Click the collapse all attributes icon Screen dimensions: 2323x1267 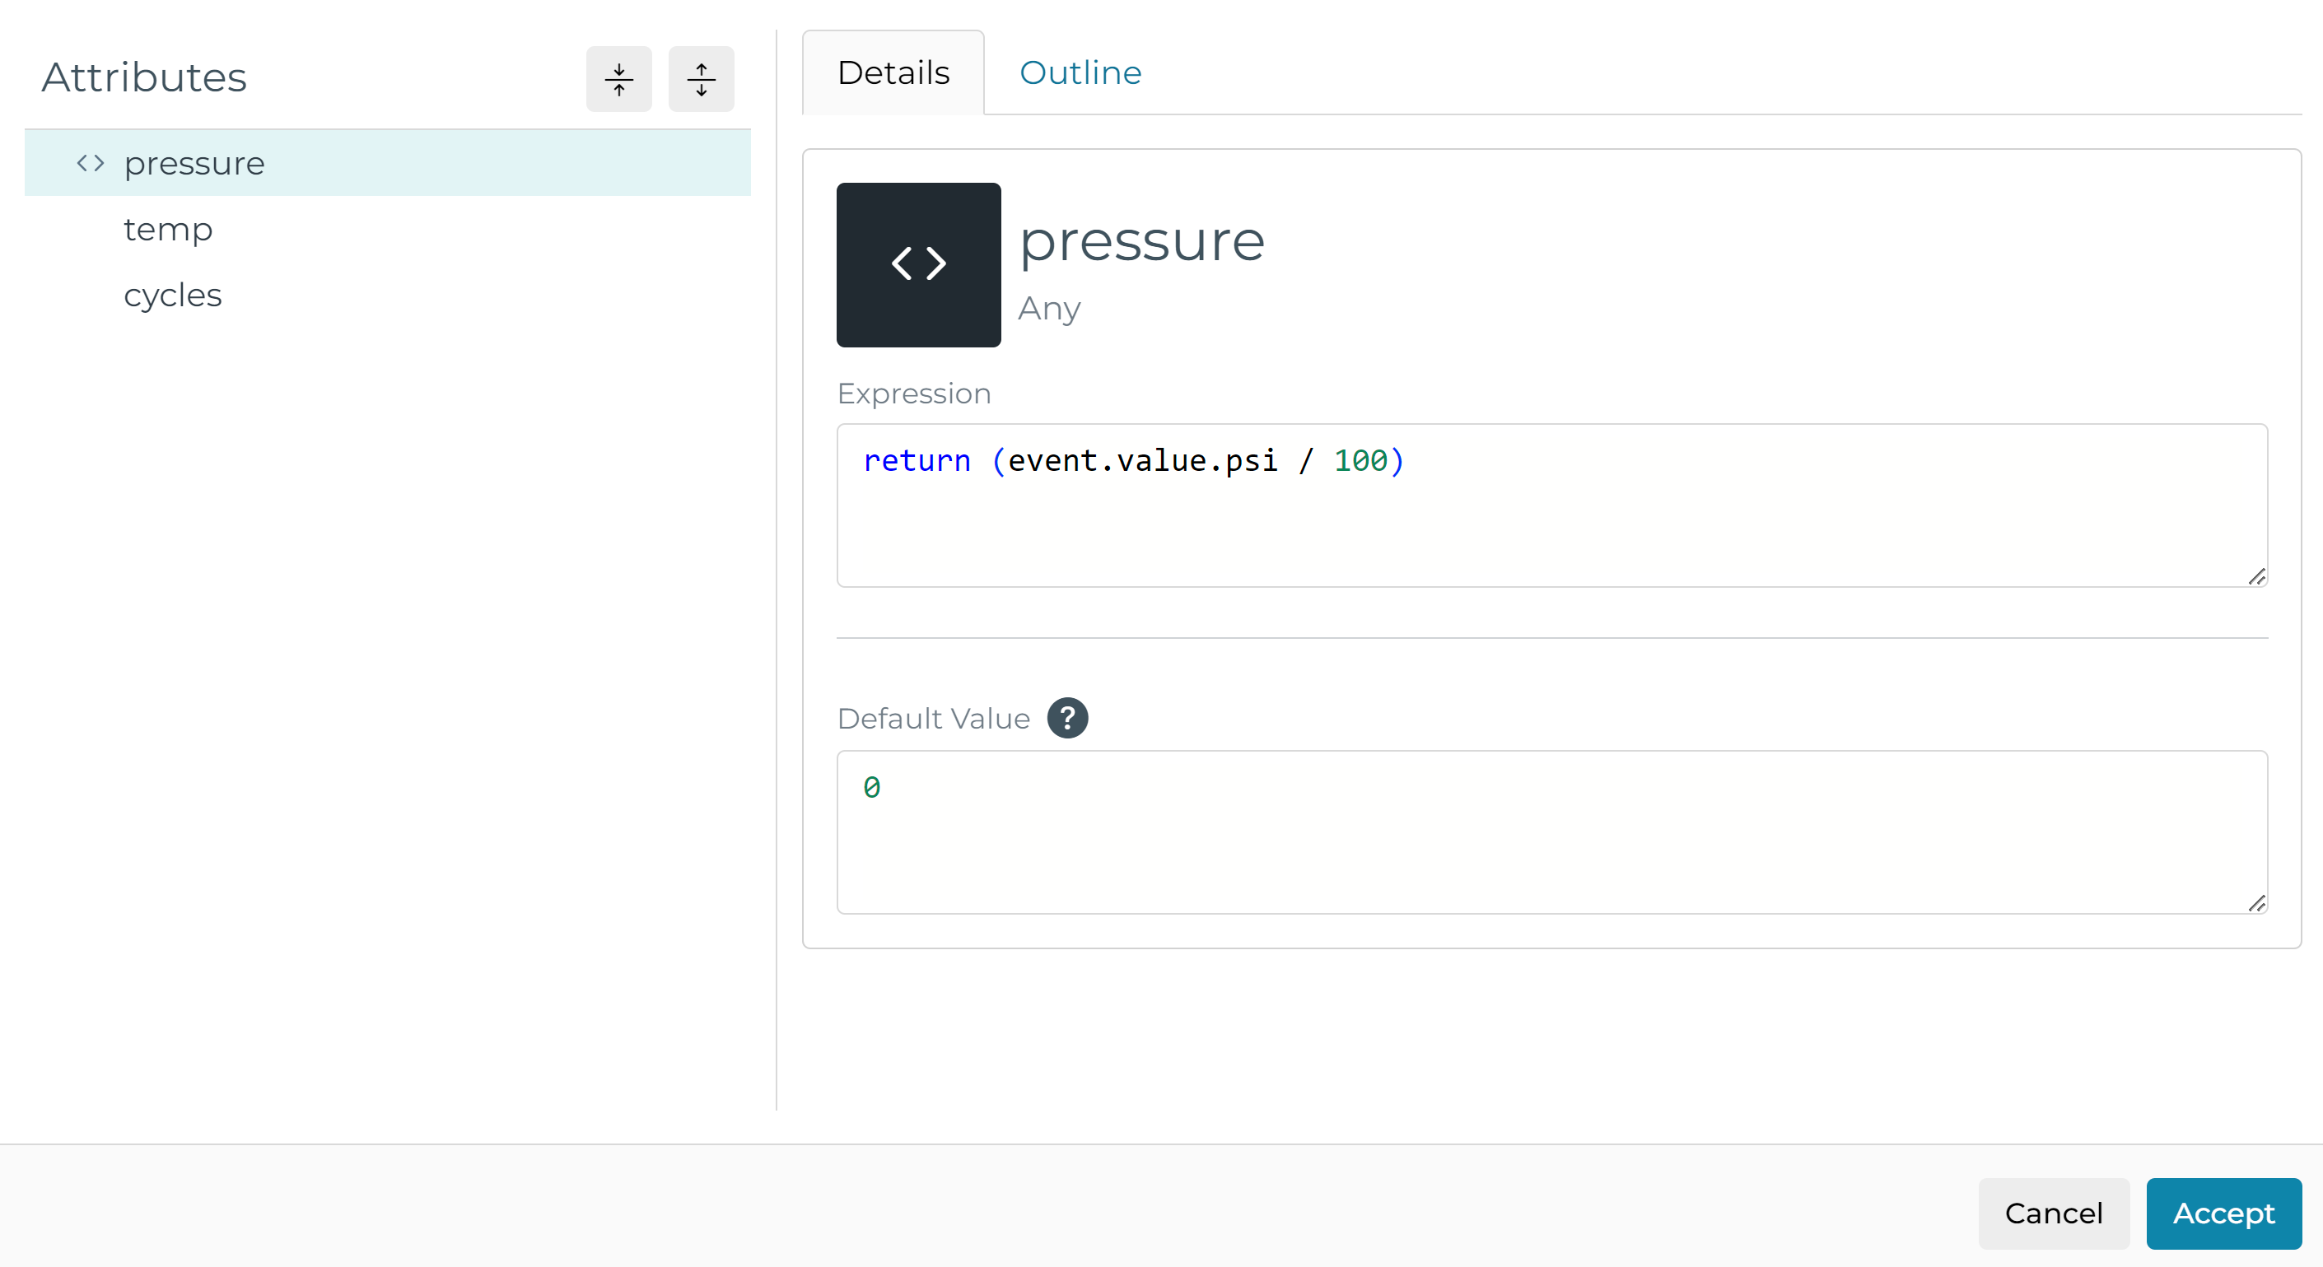pyautogui.click(x=618, y=79)
